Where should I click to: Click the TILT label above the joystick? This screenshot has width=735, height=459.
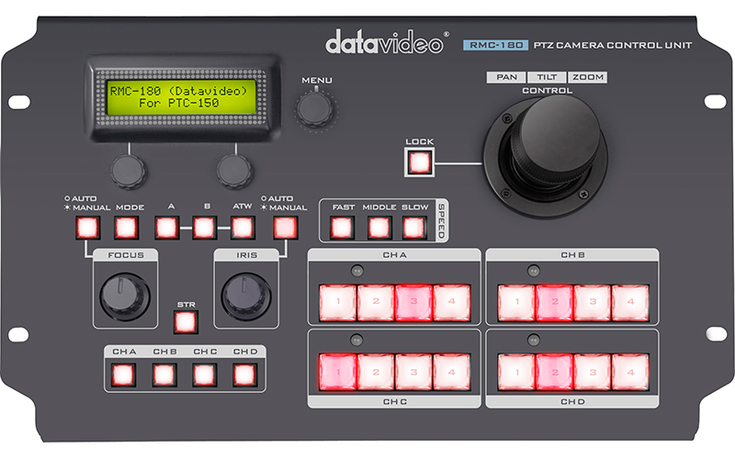point(547,77)
